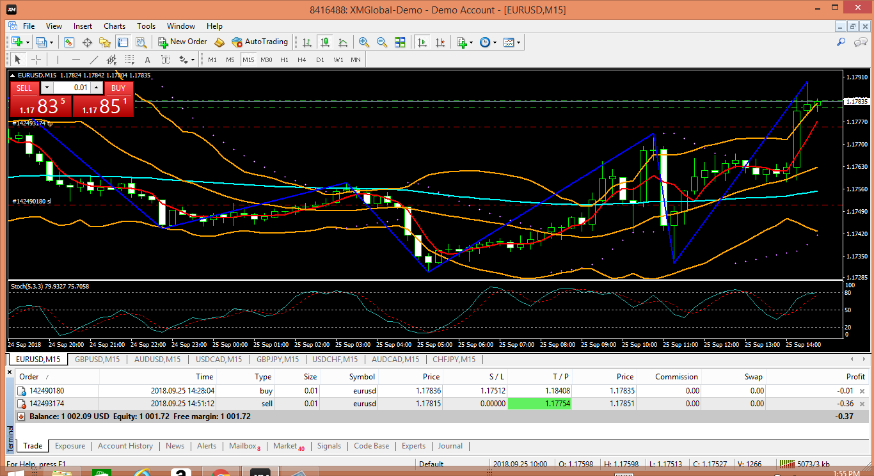Screen dimensions: 874x476
Task: Switch chart to bar chart
Action: coord(307,42)
